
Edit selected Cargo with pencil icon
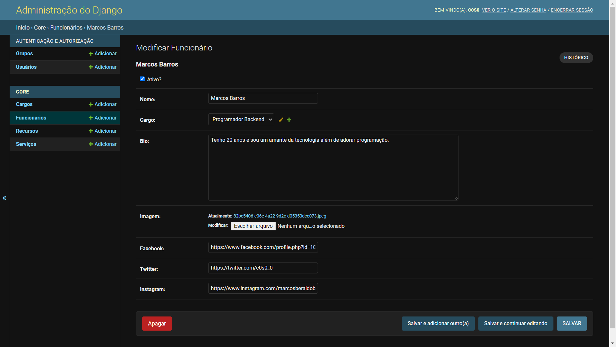tap(281, 120)
